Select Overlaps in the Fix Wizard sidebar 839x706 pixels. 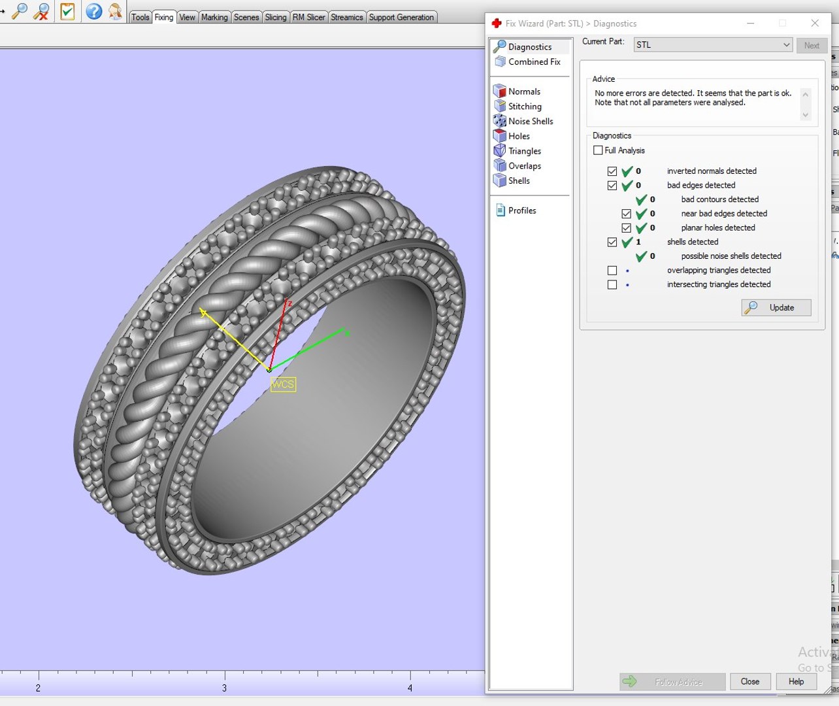coord(525,166)
